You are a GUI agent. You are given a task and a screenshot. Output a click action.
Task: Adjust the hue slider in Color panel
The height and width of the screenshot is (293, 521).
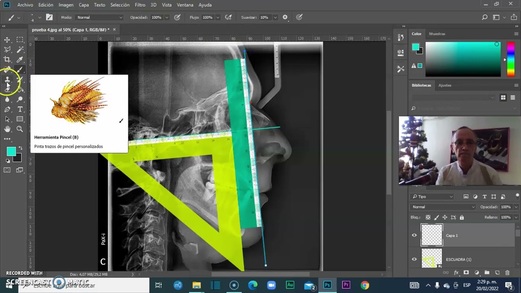click(x=510, y=59)
